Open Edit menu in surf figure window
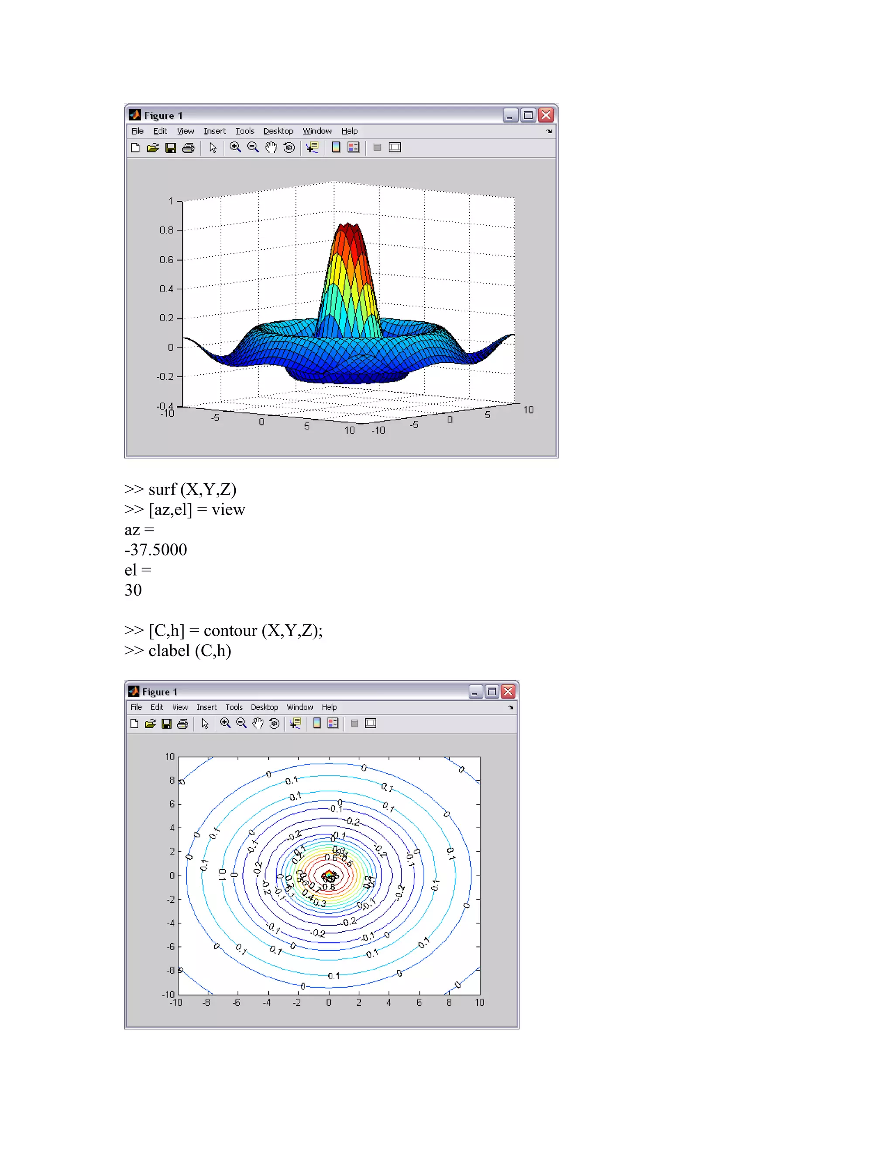894x1157 pixels. click(x=160, y=131)
